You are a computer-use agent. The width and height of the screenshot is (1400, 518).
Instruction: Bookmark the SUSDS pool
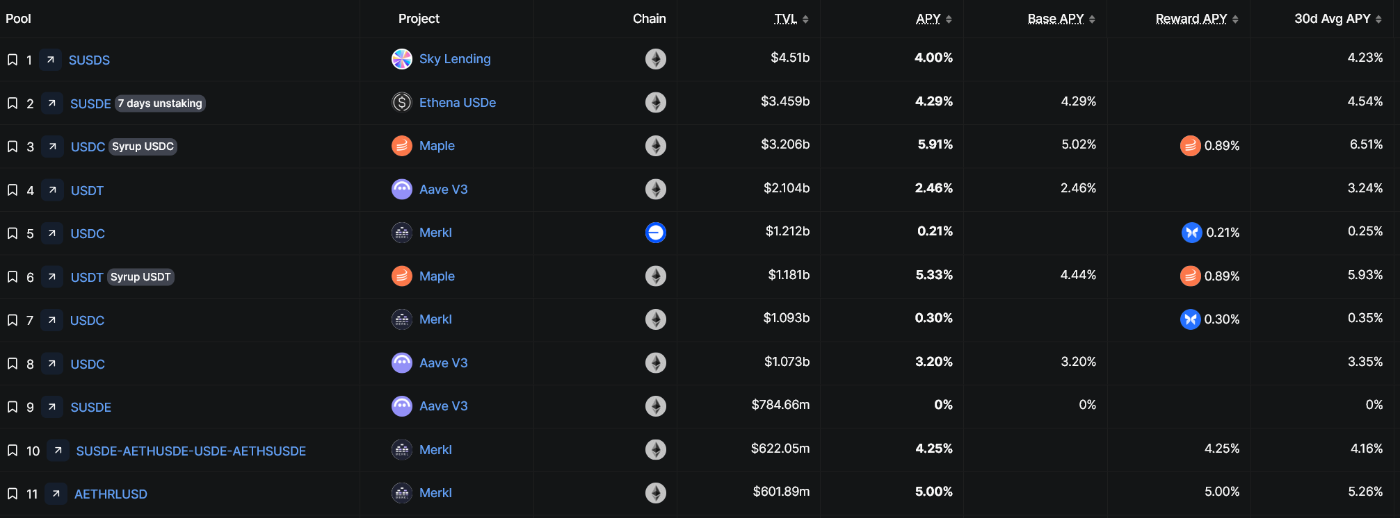pos(13,60)
